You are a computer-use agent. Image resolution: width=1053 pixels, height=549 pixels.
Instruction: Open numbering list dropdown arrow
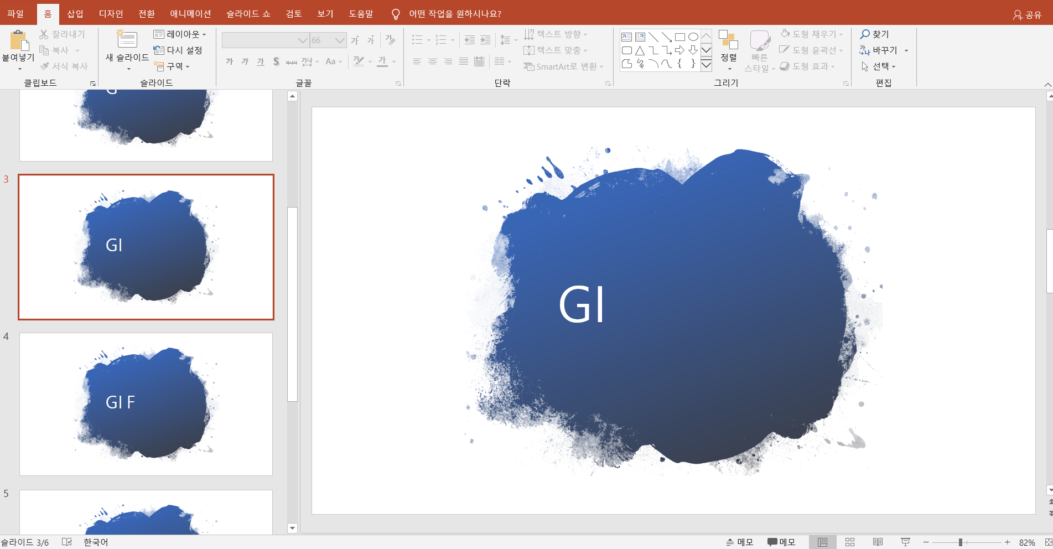coord(453,40)
